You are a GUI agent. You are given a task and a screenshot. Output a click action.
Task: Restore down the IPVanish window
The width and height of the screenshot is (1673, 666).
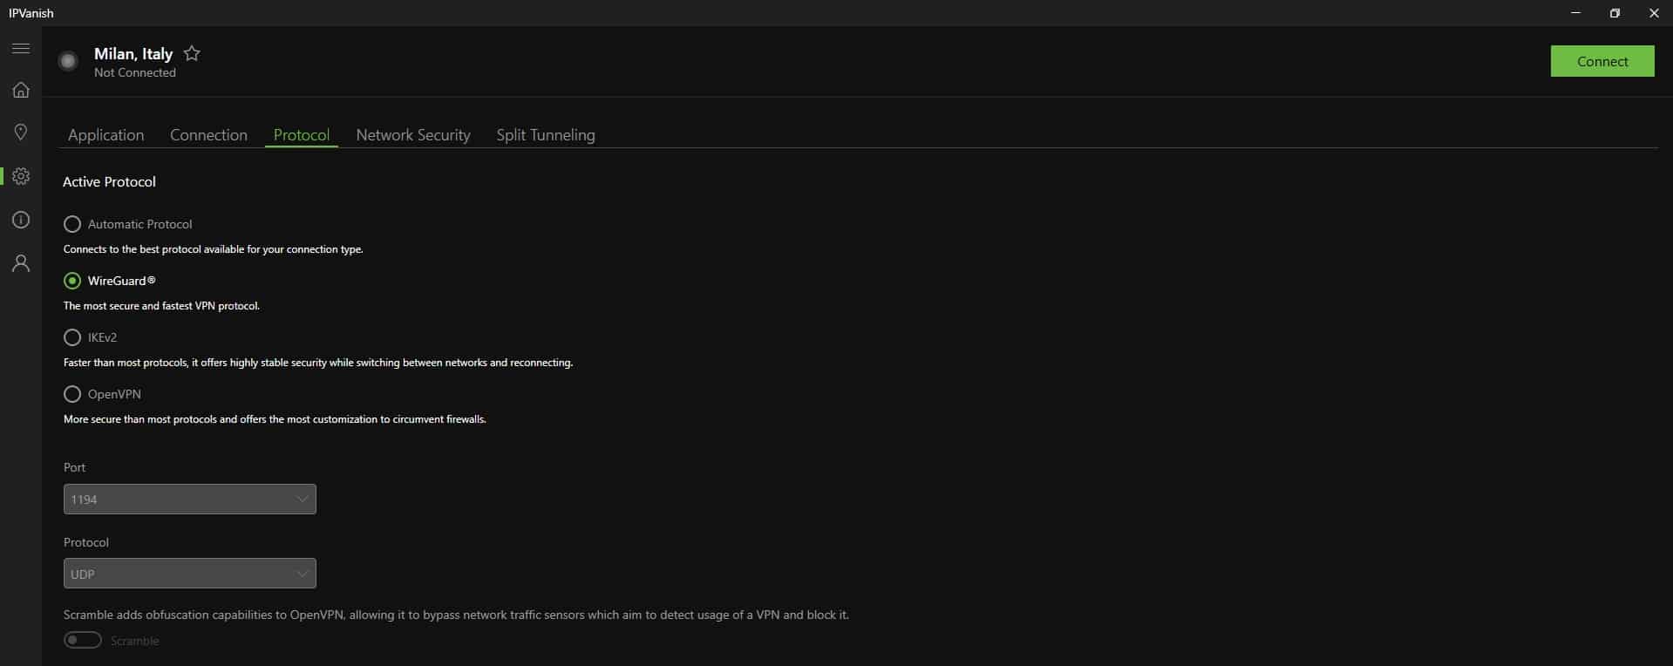tap(1615, 13)
